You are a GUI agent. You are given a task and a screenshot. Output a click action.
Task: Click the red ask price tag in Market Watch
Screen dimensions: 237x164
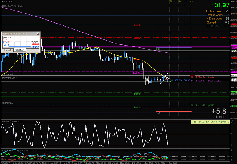click(35, 44)
